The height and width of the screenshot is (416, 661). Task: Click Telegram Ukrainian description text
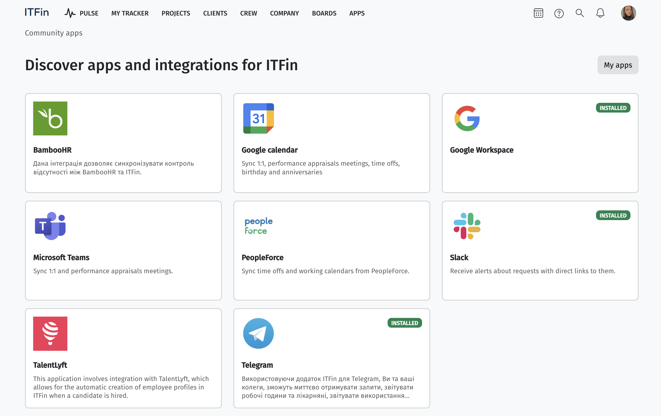point(328,387)
